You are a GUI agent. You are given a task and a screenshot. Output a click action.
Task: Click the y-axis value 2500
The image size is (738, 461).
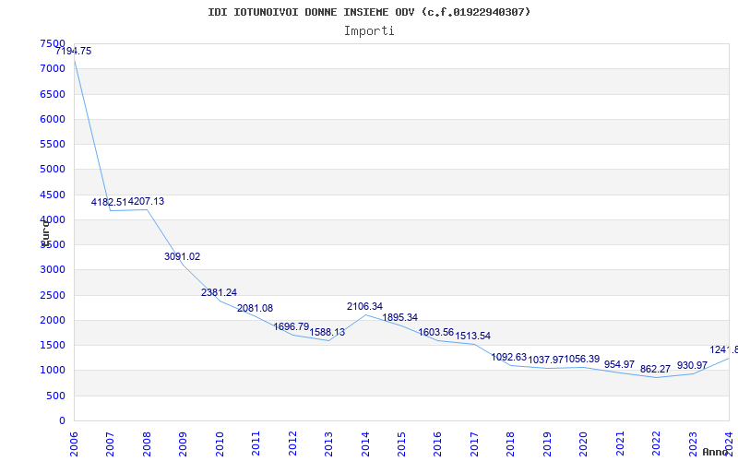point(53,295)
